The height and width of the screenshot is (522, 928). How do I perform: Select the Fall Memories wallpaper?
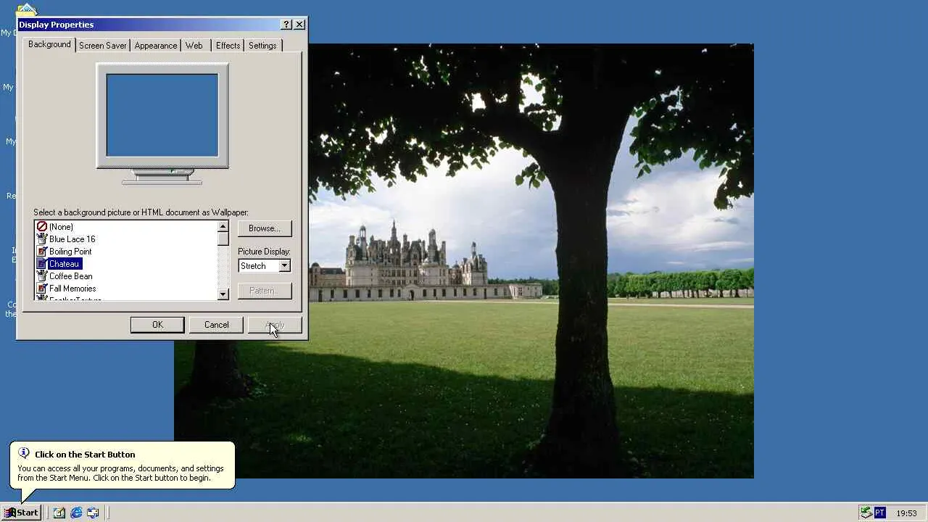click(72, 289)
